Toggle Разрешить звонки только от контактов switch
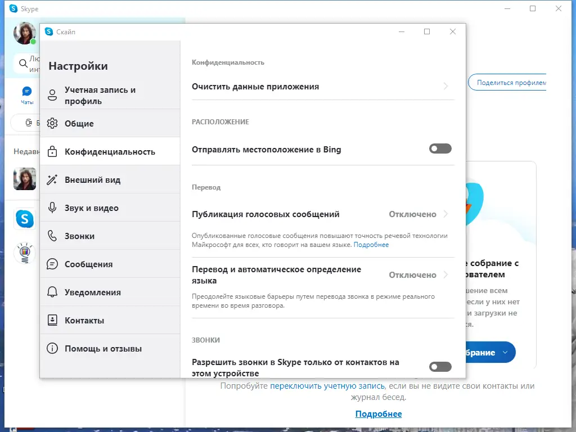 point(440,367)
